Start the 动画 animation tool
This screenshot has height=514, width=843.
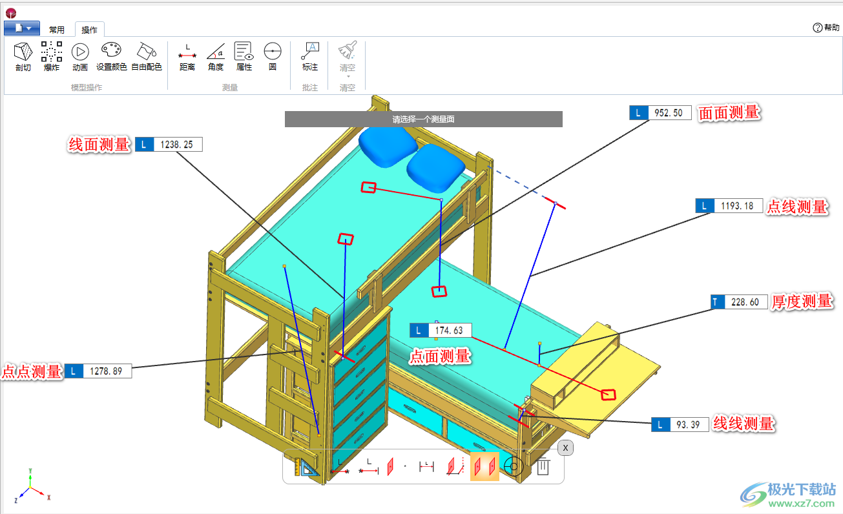pyautogui.click(x=80, y=57)
